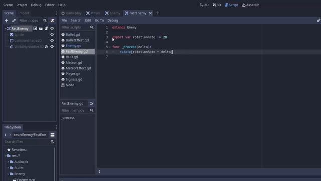
Task: Add a new scene tab
Action: (x=157, y=13)
